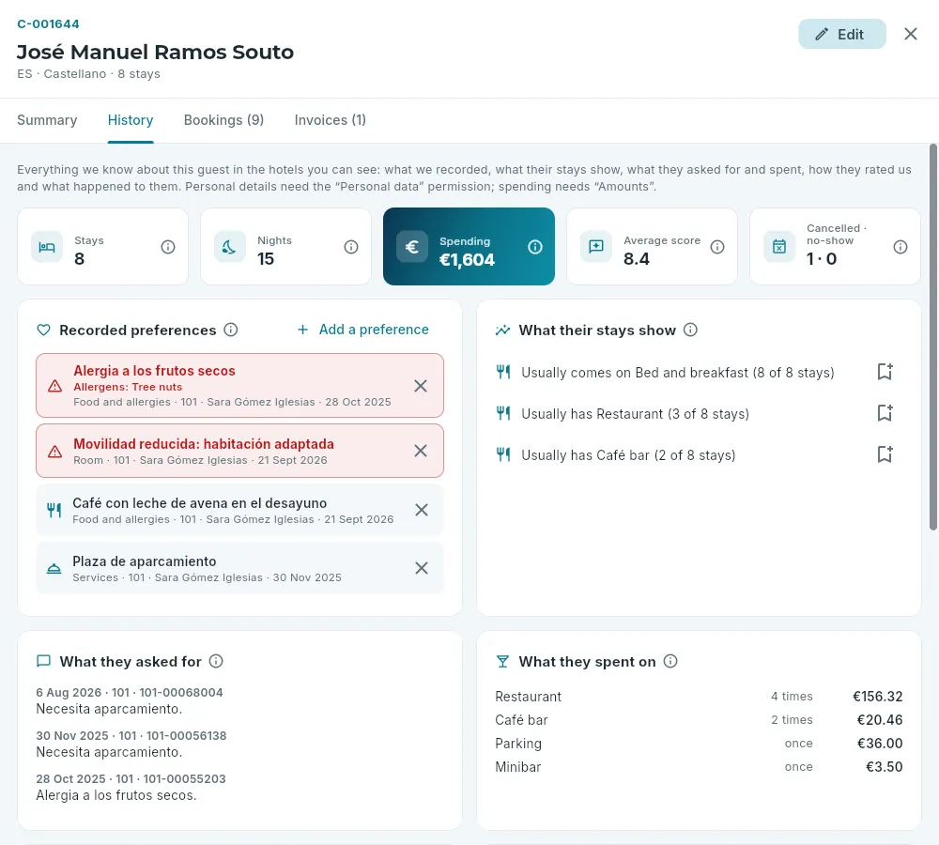Click the Café bar amount €20.46
The width and height of the screenshot is (939, 845).
[x=880, y=720]
